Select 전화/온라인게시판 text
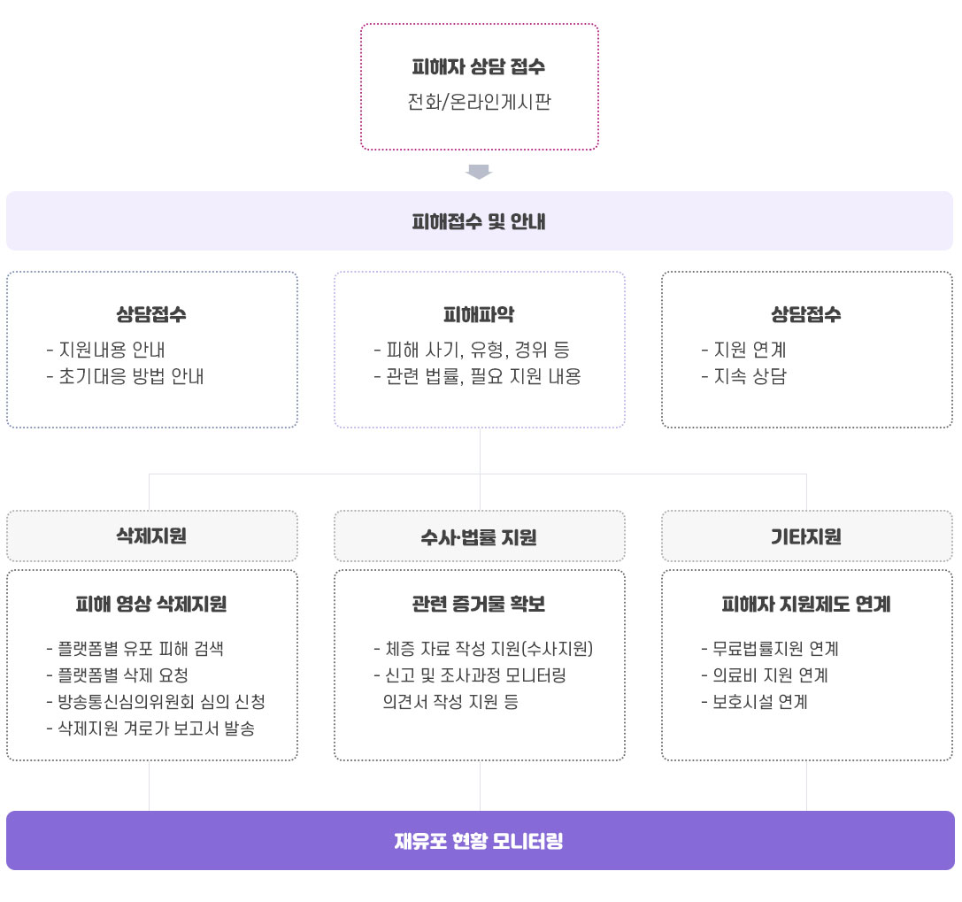The height and width of the screenshot is (902, 962). point(479,101)
